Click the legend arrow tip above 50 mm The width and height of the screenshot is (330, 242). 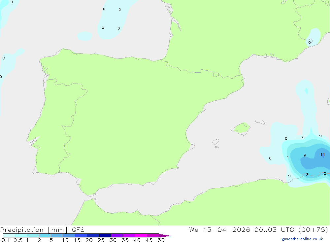[165, 236]
